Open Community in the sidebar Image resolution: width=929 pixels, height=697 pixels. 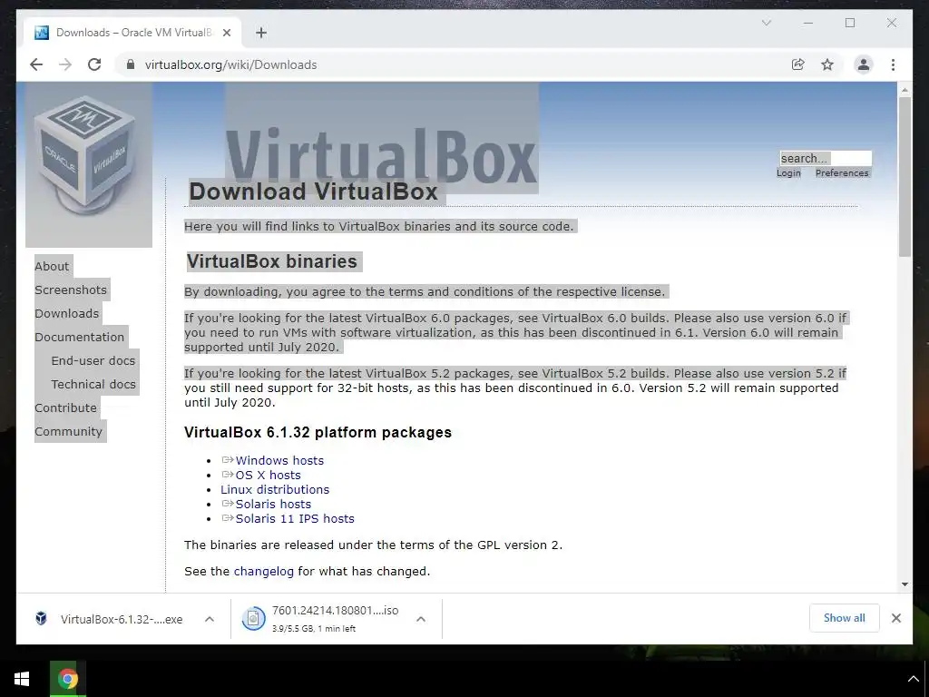[x=68, y=432]
